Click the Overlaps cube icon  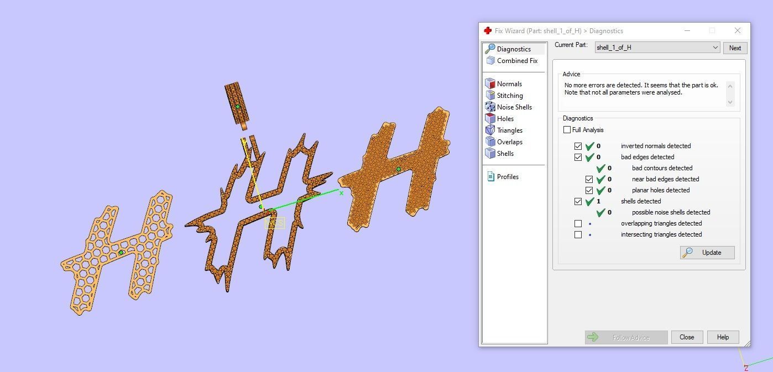coord(490,142)
